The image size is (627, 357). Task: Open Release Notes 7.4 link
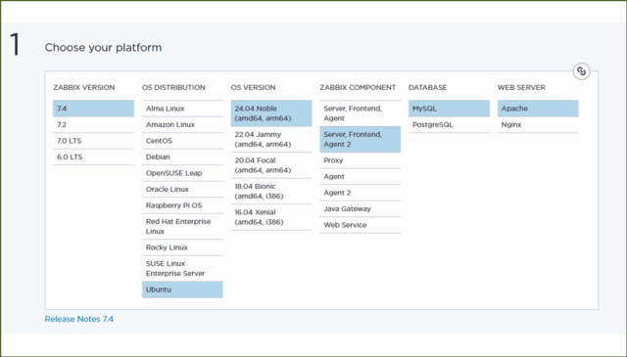(79, 319)
